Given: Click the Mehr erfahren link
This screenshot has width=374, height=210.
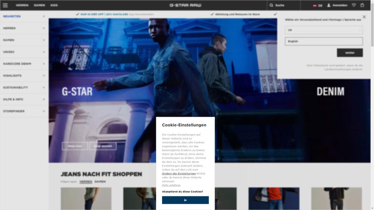Looking at the screenshot, I should pyautogui.click(x=171, y=185).
